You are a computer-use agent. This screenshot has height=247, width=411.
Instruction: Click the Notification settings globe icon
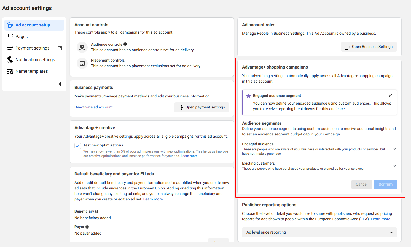[10, 60]
